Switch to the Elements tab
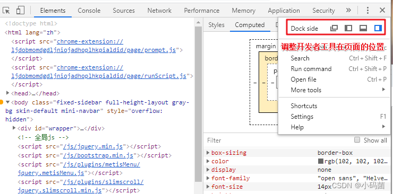This screenshot has width=393, height=194. [x=53, y=11]
